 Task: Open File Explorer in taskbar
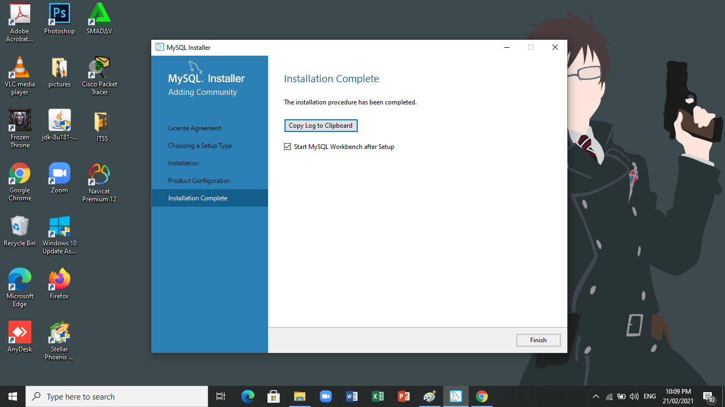coord(299,396)
